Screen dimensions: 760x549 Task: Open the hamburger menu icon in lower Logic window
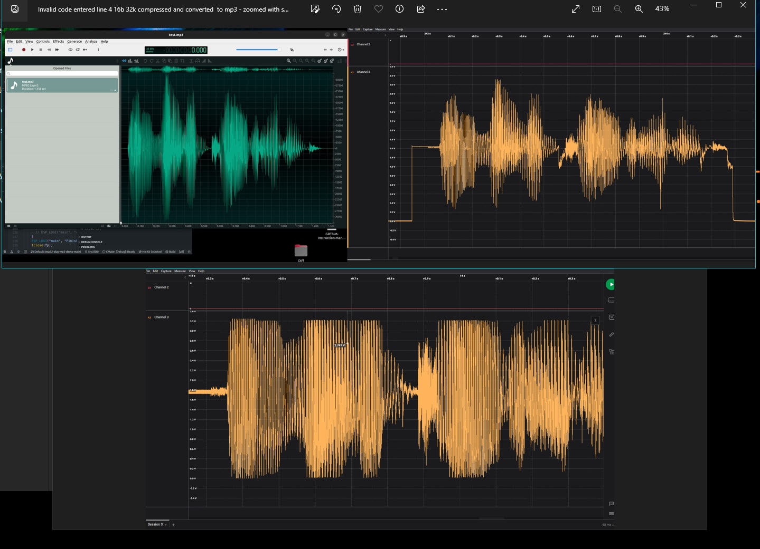[x=611, y=514]
